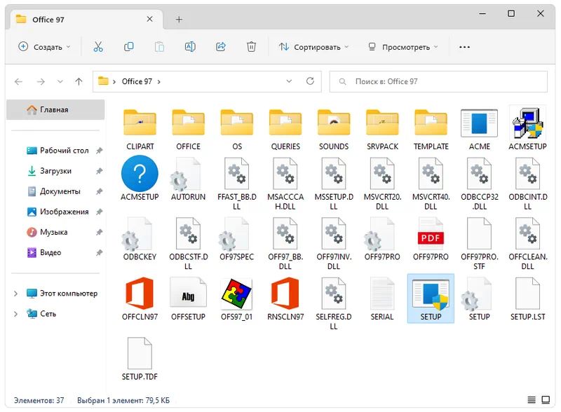Open the CLIPART folder
Image resolution: width=561 pixels, height=412 pixels.
click(x=140, y=130)
